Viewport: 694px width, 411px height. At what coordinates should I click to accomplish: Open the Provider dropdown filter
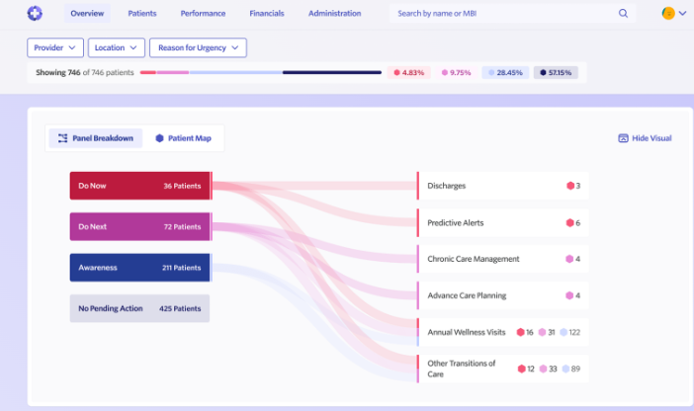click(x=55, y=47)
